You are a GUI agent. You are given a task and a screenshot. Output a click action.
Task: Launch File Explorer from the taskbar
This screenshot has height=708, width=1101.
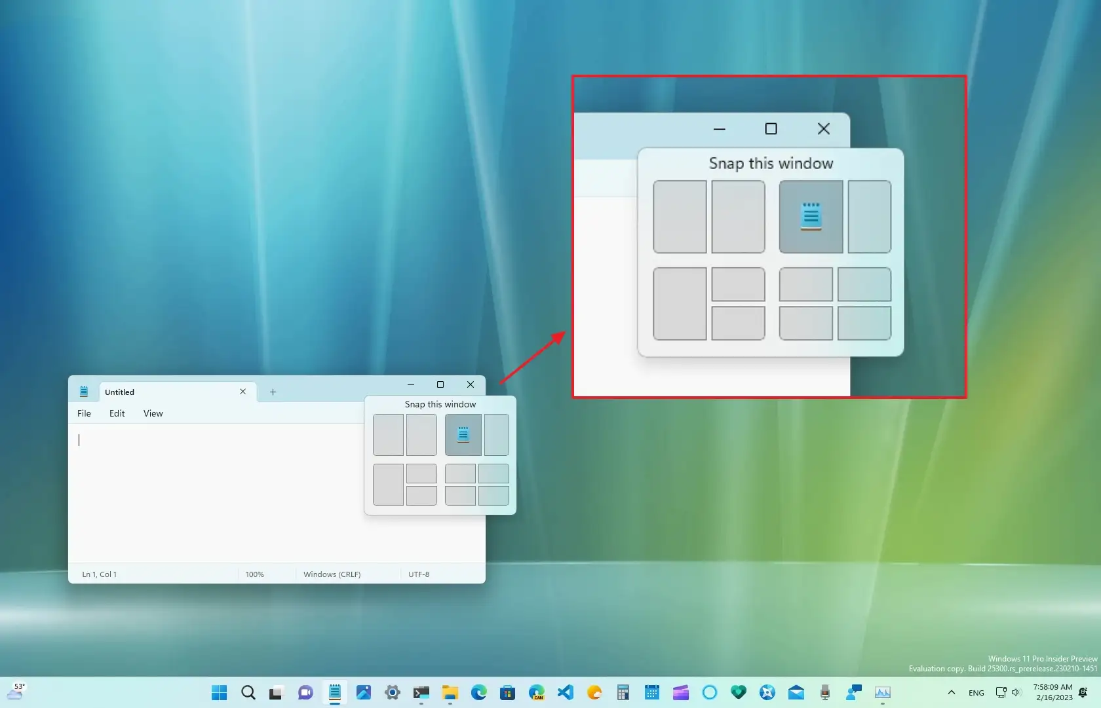pos(450,692)
